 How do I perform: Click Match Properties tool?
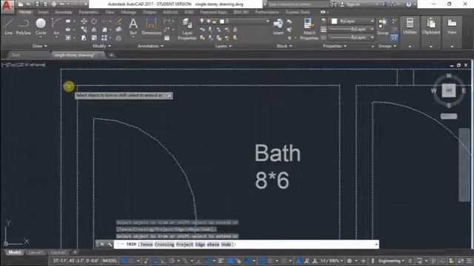coord(310,29)
